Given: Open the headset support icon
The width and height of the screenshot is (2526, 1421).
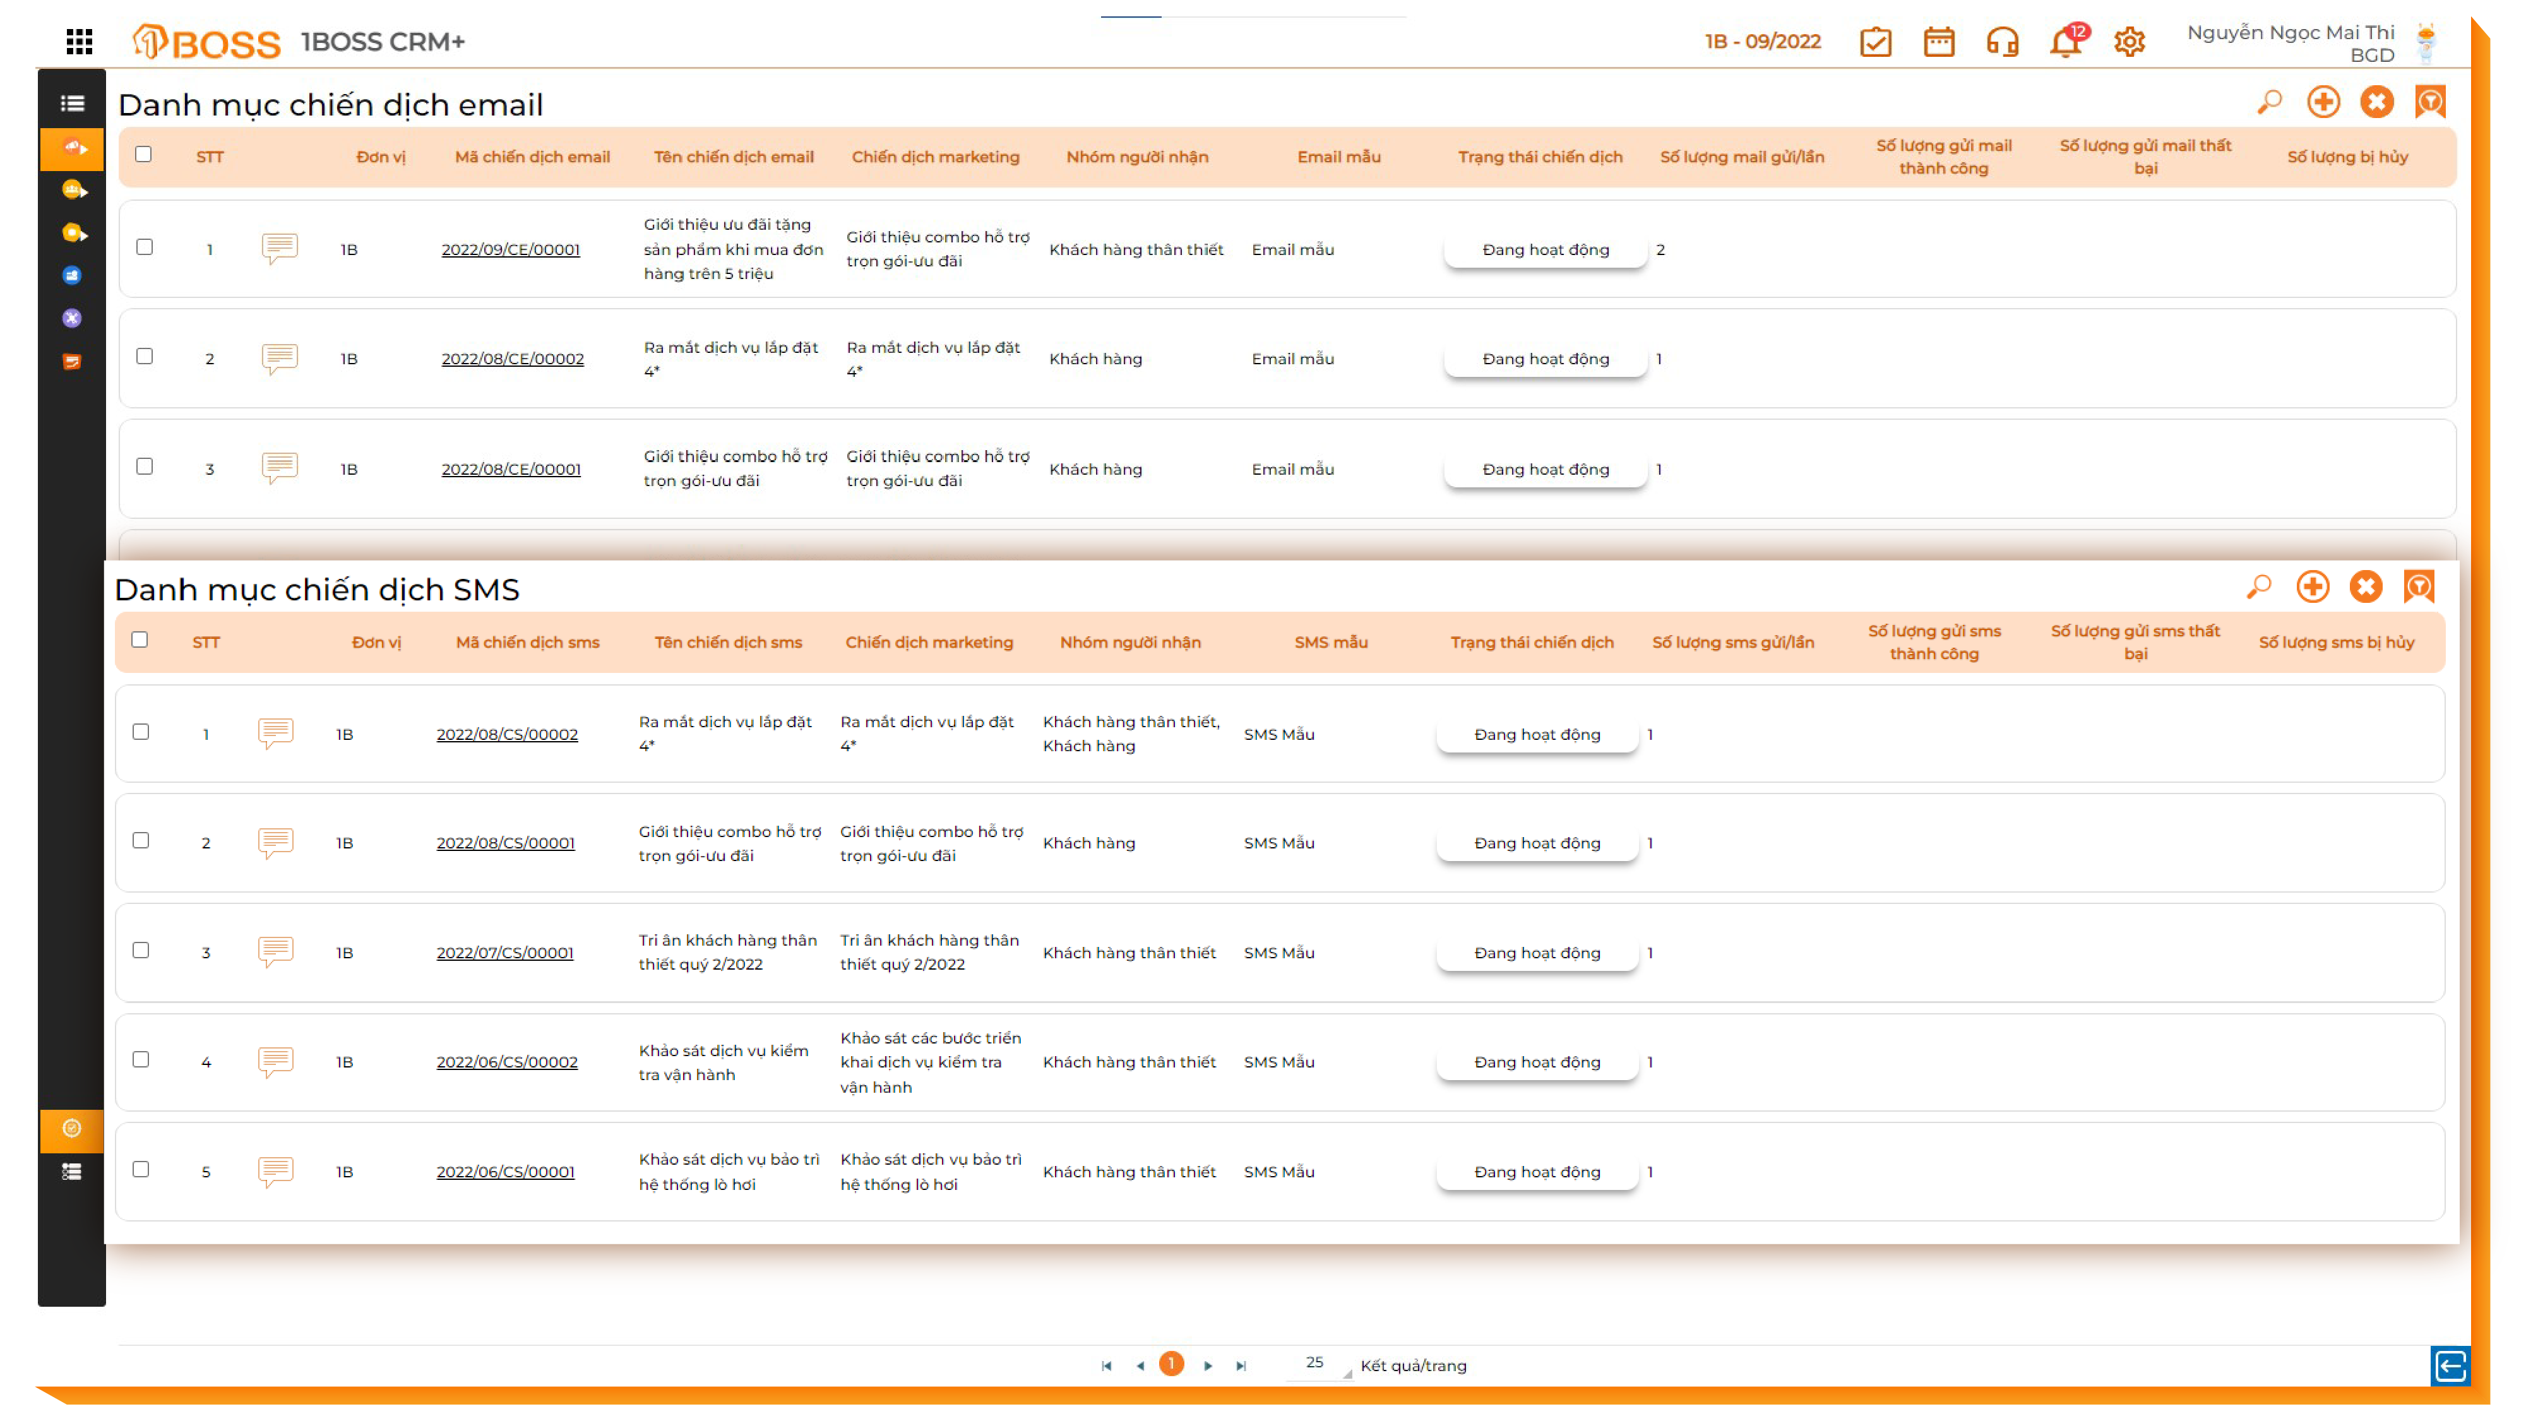Looking at the screenshot, I should click(x=2001, y=42).
